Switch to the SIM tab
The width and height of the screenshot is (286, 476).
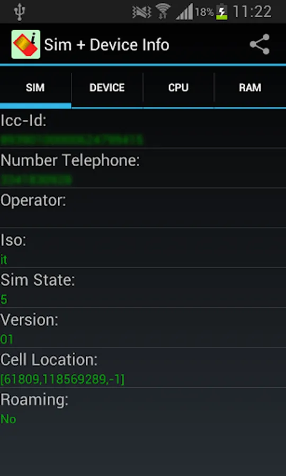pos(35,88)
